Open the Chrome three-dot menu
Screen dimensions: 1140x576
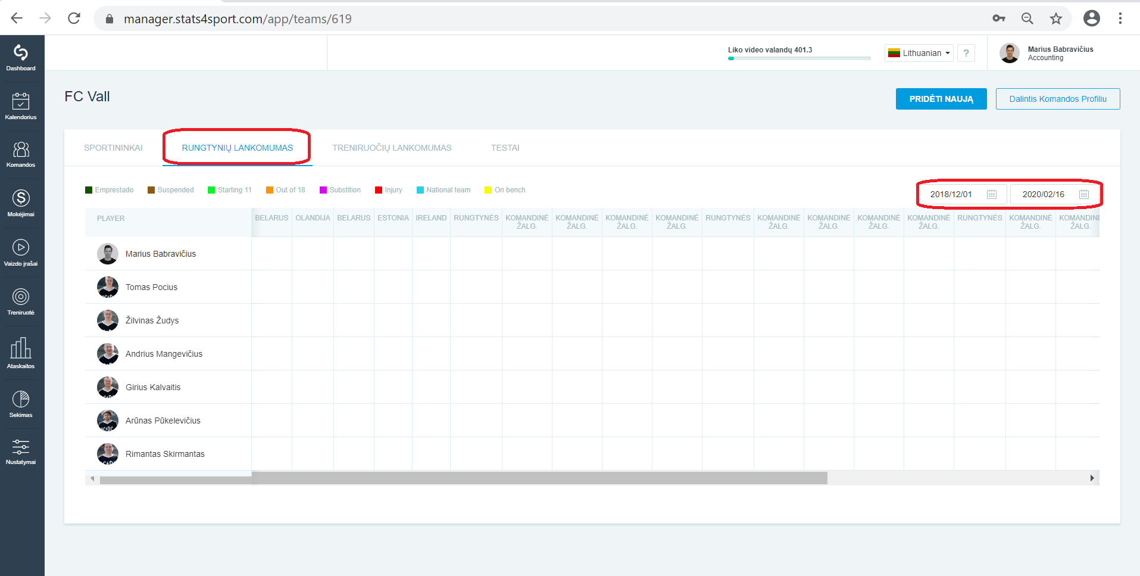pyautogui.click(x=1120, y=18)
